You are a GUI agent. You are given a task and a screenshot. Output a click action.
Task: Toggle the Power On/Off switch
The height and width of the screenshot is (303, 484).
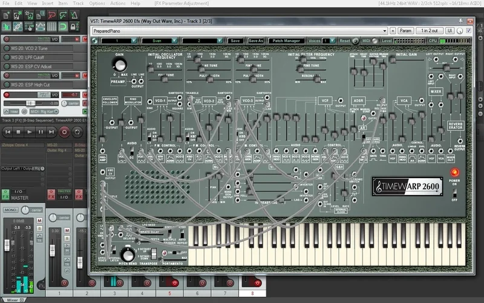(x=455, y=193)
